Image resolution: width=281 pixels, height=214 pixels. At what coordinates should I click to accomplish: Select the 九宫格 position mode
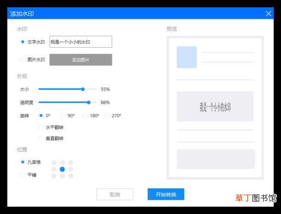point(23,162)
